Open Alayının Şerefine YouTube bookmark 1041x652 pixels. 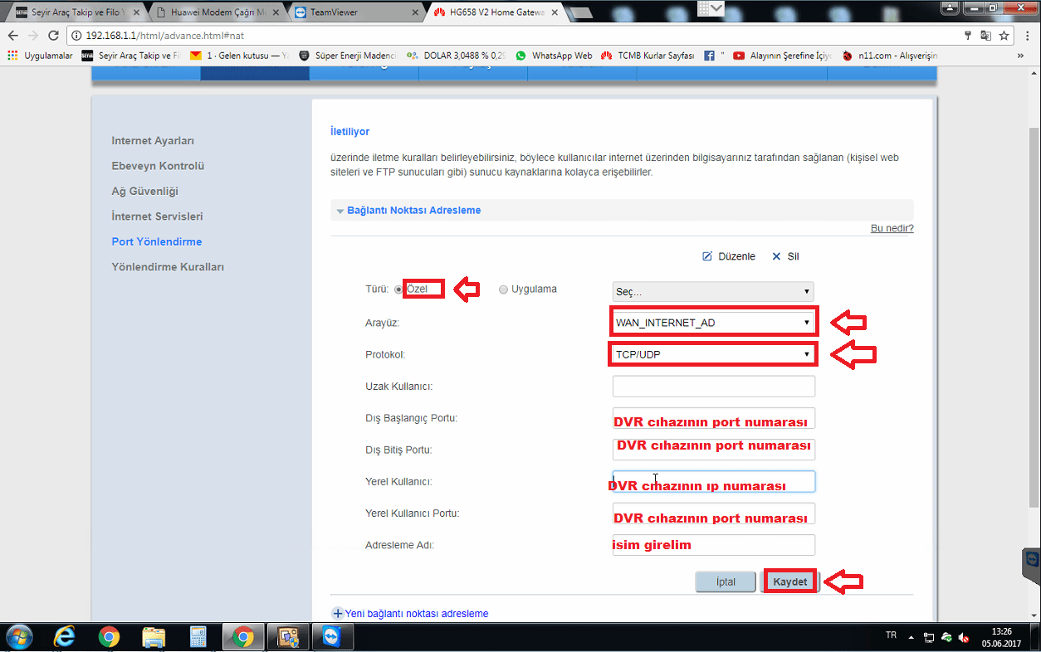(783, 56)
